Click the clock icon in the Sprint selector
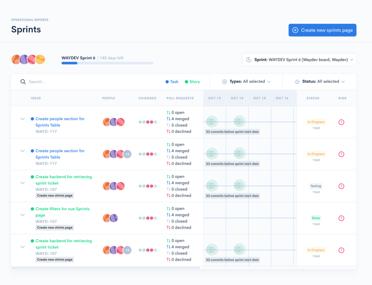 click(x=249, y=59)
